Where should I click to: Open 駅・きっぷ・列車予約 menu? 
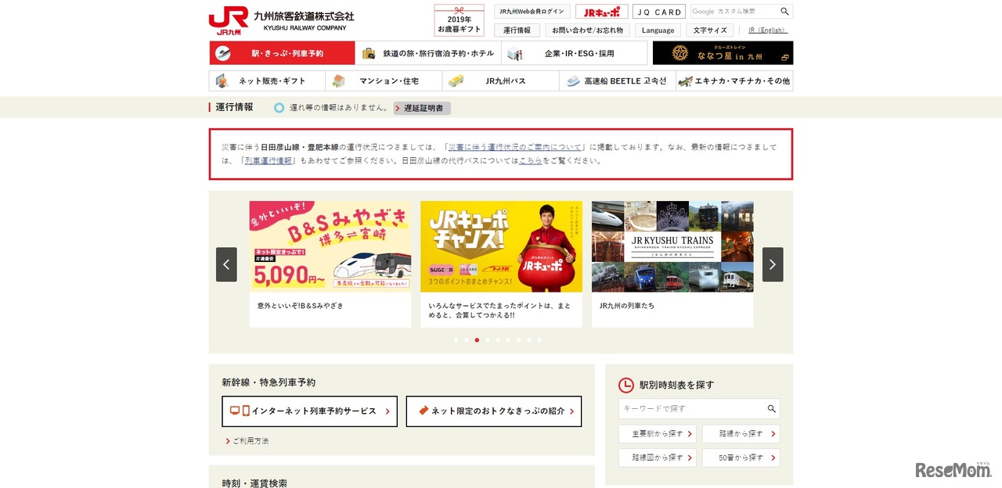pyautogui.click(x=282, y=53)
